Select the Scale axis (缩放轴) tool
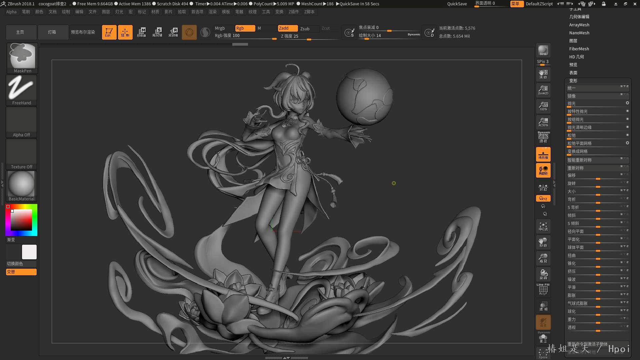Screen dimensions: 640x360 (x=157, y=32)
